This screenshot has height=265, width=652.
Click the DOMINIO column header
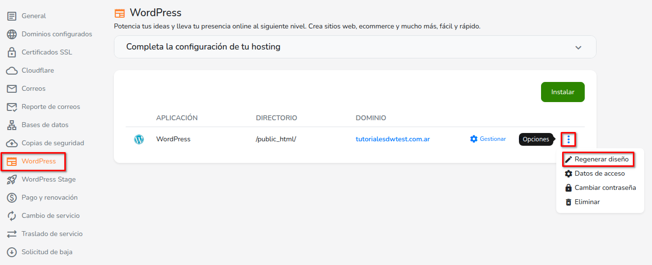tap(371, 118)
